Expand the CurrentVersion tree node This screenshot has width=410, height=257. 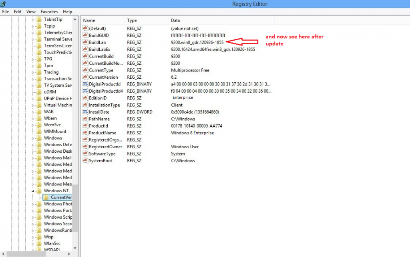pyautogui.click(x=40, y=198)
